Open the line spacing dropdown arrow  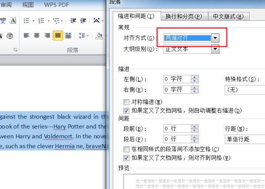click(x=87, y=36)
